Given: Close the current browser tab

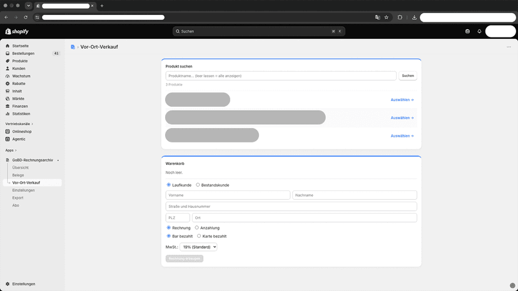Looking at the screenshot, I should pos(92,6).
